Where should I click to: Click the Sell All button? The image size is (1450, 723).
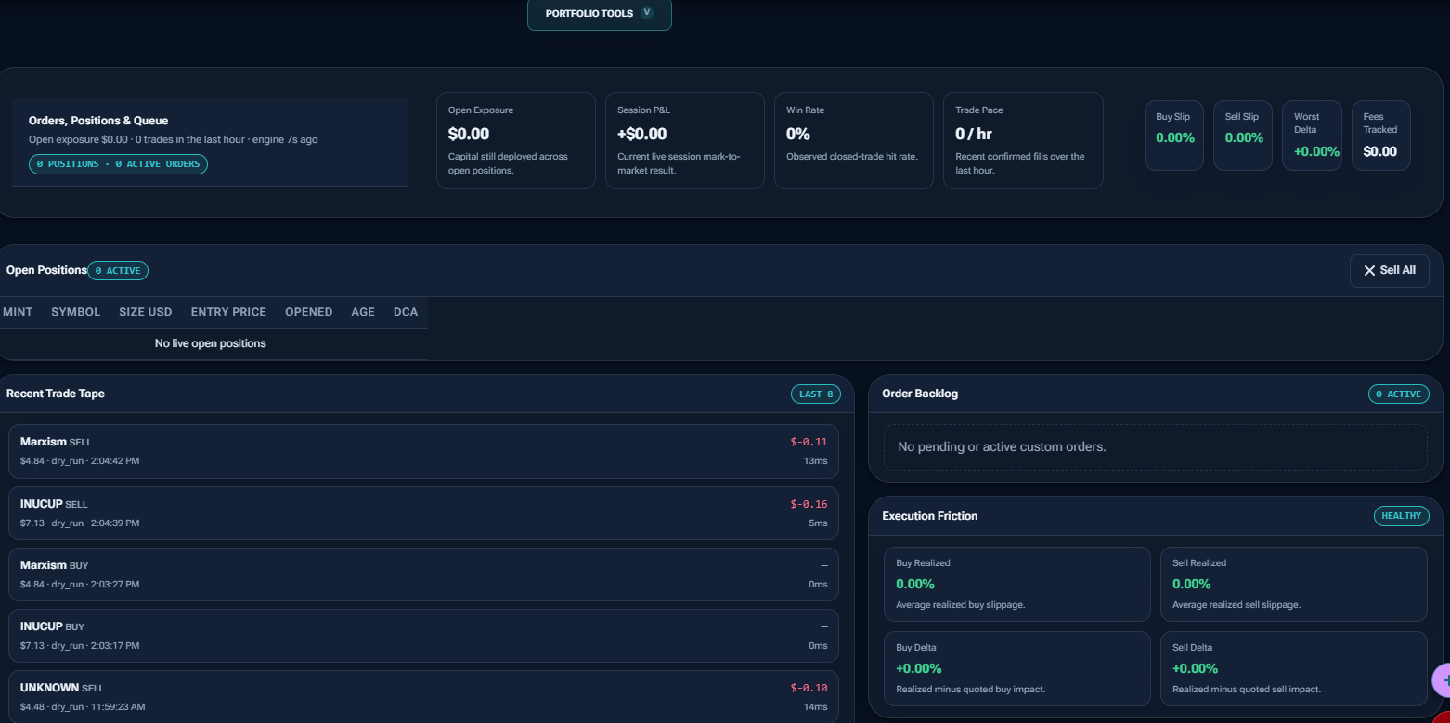coord(1389,270)
